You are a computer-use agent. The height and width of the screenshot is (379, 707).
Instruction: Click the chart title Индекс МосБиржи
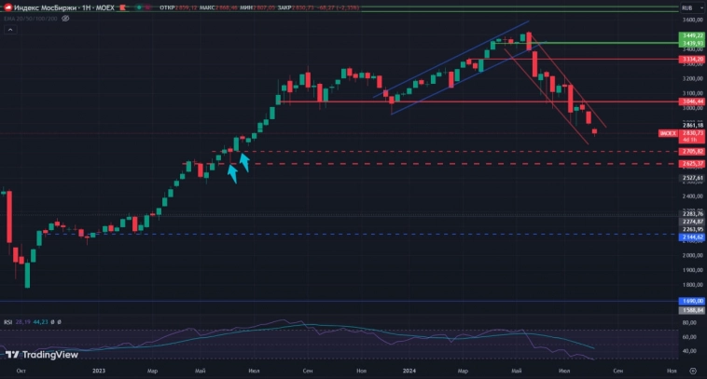pos(45,7)
